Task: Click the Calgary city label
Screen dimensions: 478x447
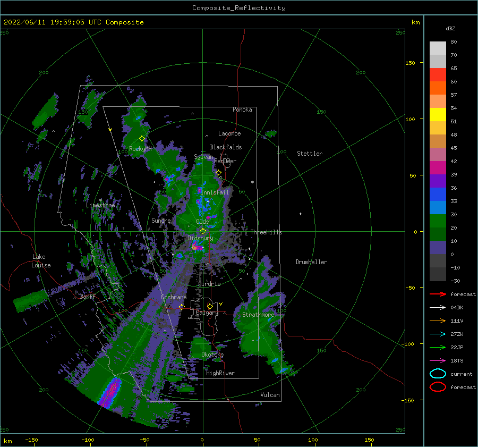Action: click(x=207, y=313)
